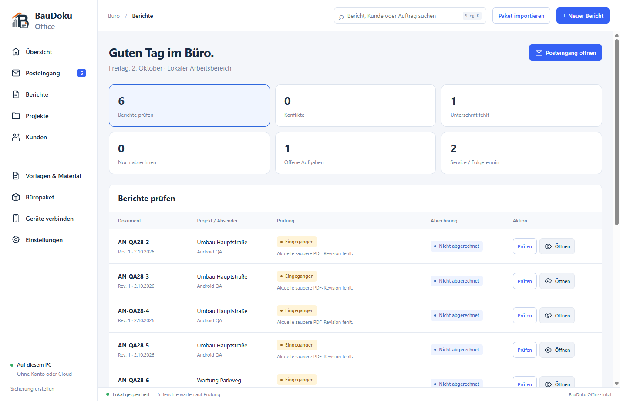
Task: Select the Berichte prüfen summary card
Action: (189, 105)
